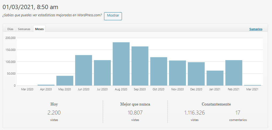Image resolution: width=272 pixels, height=130 pixels.
Task: Click the 10.807 Mejor que nunca value
Action: pos(135,113)
